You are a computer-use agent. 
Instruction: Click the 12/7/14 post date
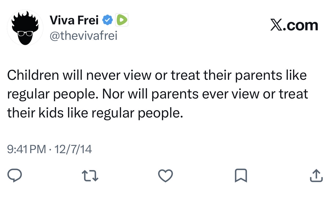point(73,149)
